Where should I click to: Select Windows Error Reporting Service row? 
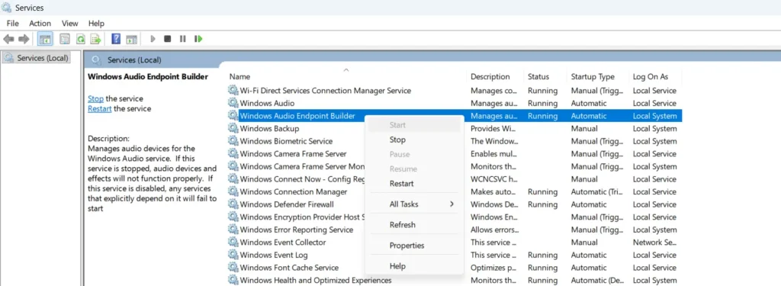(x=455, y=230)
